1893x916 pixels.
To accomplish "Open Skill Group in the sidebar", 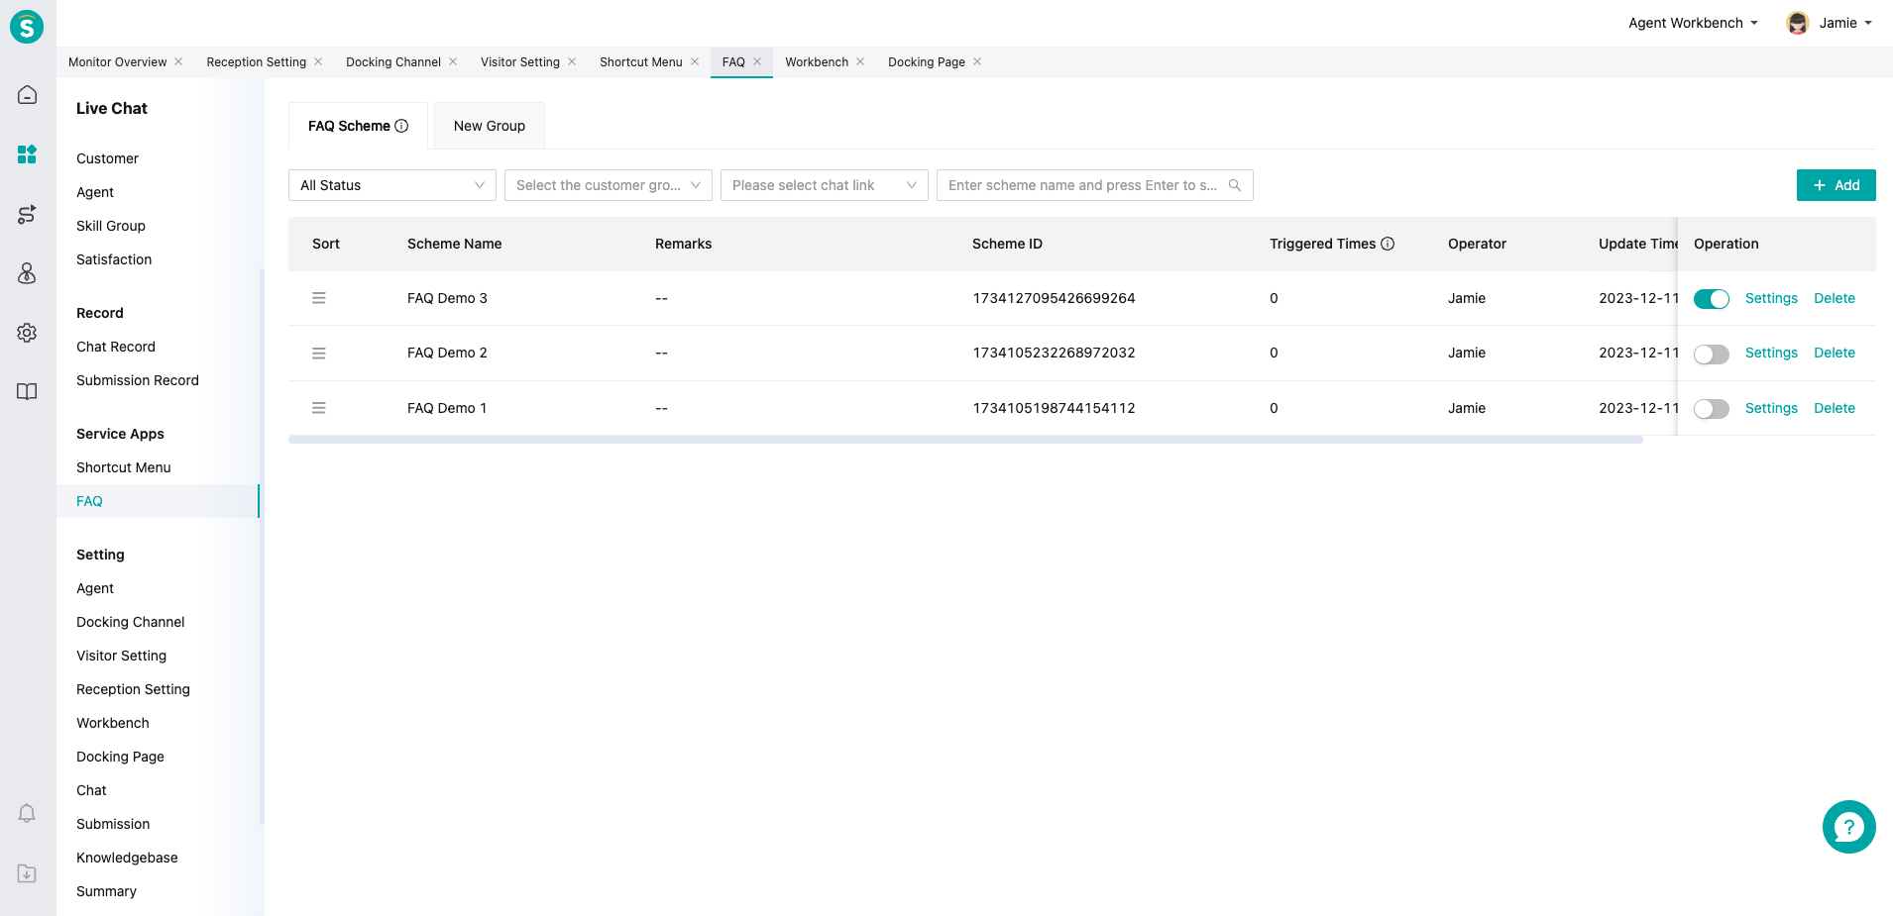I will tap(111, 226).
